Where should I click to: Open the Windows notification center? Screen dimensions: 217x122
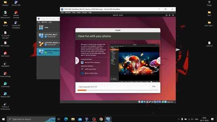point(212,119)
